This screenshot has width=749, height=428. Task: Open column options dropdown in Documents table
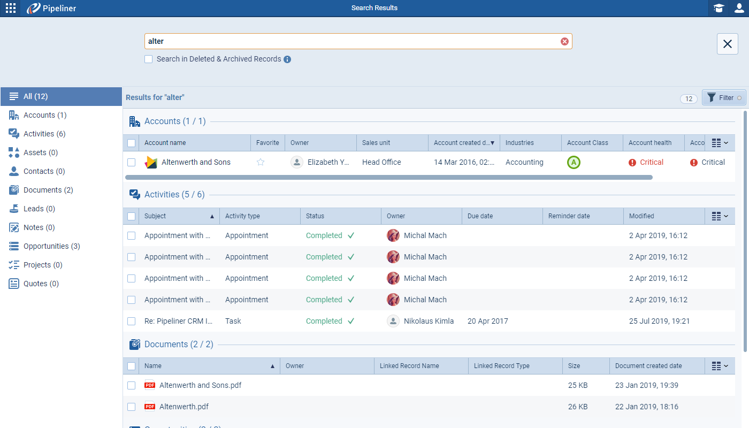[720, 366]
